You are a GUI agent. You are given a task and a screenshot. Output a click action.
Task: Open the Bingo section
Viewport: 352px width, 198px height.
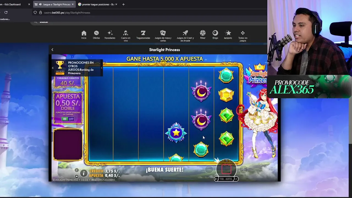[215, 35]
